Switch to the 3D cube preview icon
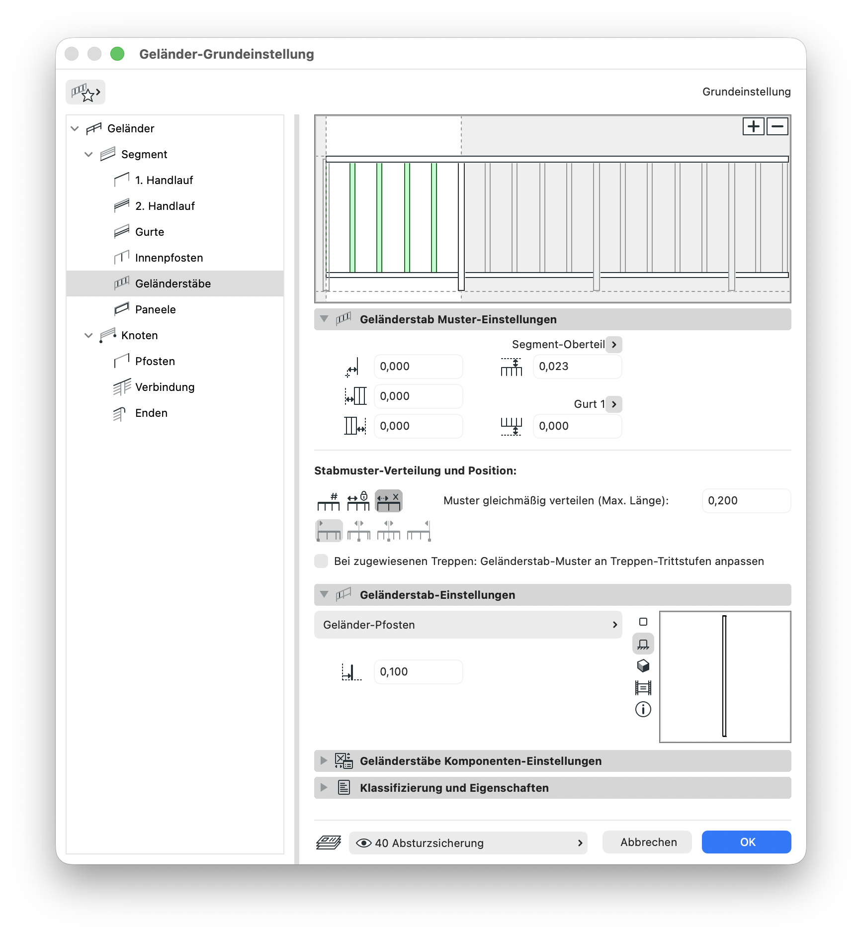Image resolution: width=862 pixels, height=938 pixels. click(643, 666)
